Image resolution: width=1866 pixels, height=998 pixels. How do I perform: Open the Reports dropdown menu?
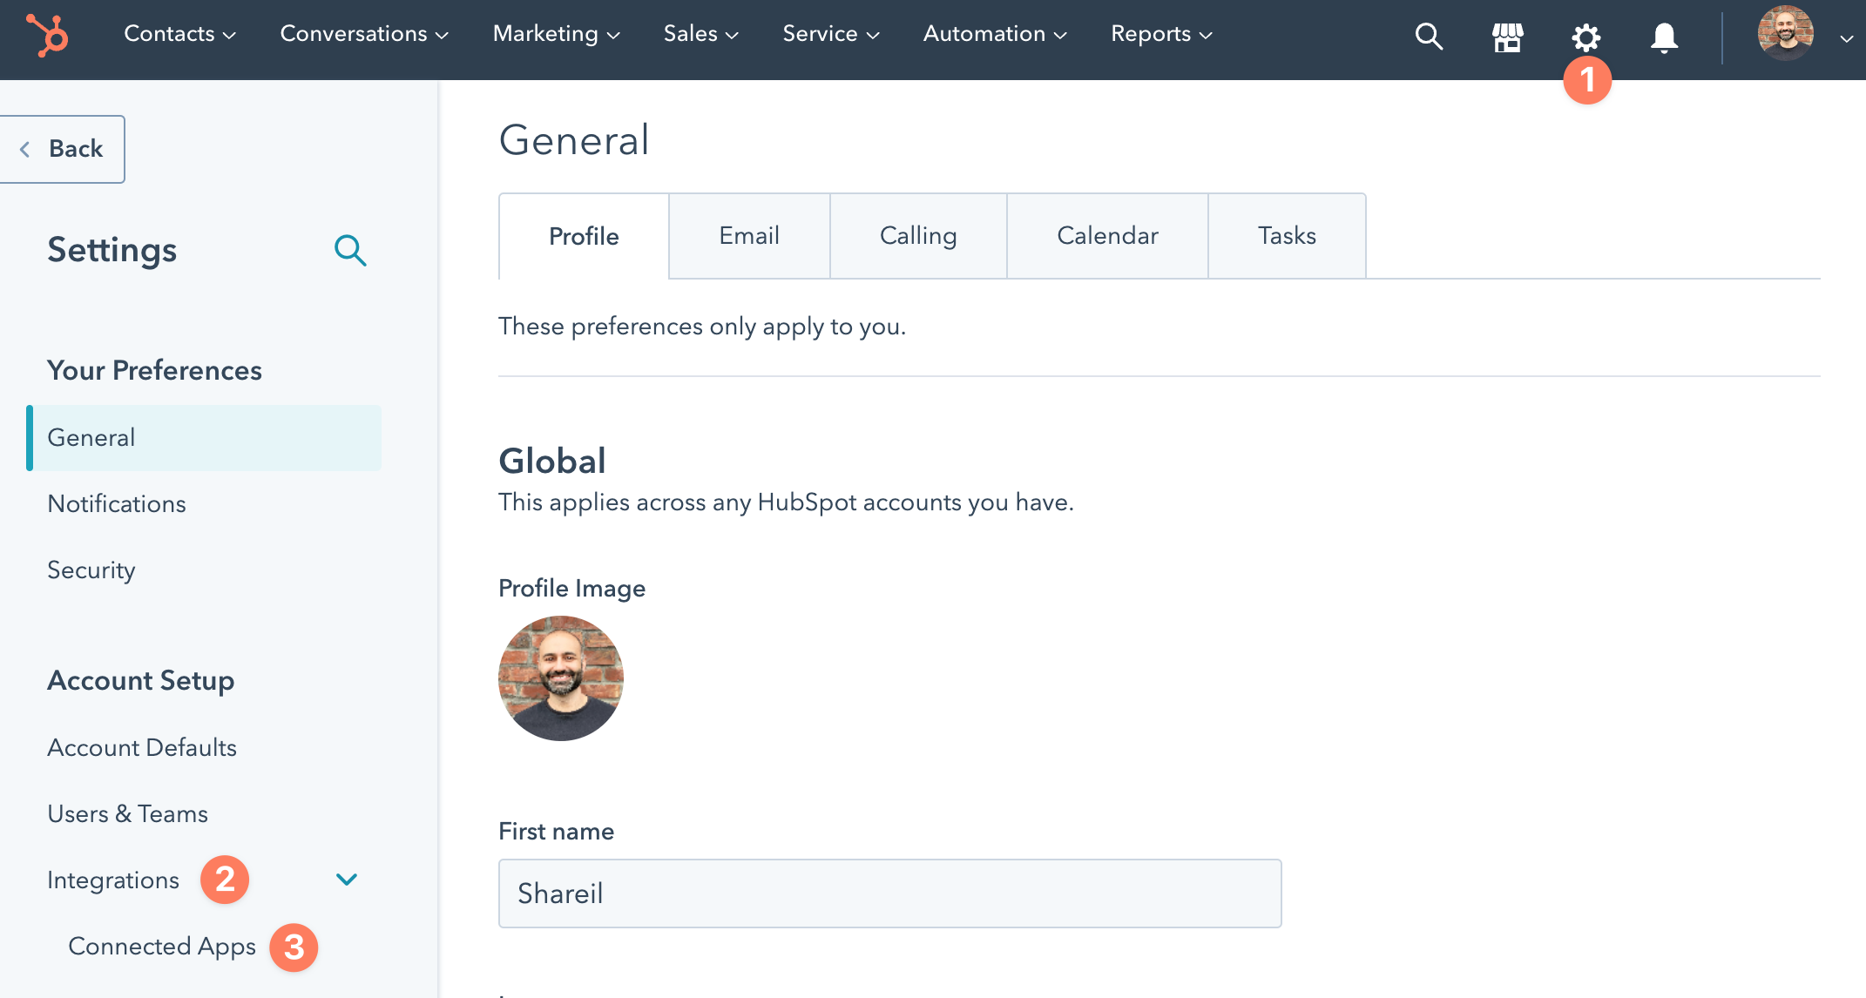tap(1161, 34)
